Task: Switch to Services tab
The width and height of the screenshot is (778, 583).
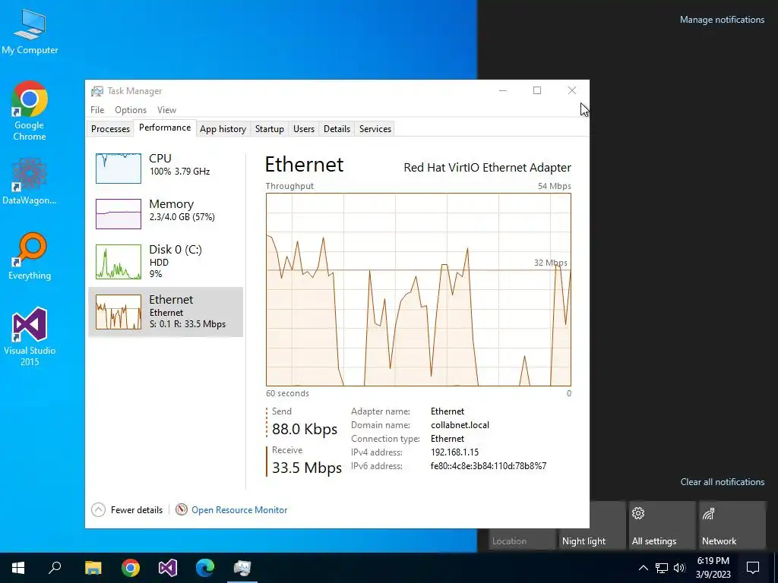Action: pyautogui.click(x=375, y=129)
